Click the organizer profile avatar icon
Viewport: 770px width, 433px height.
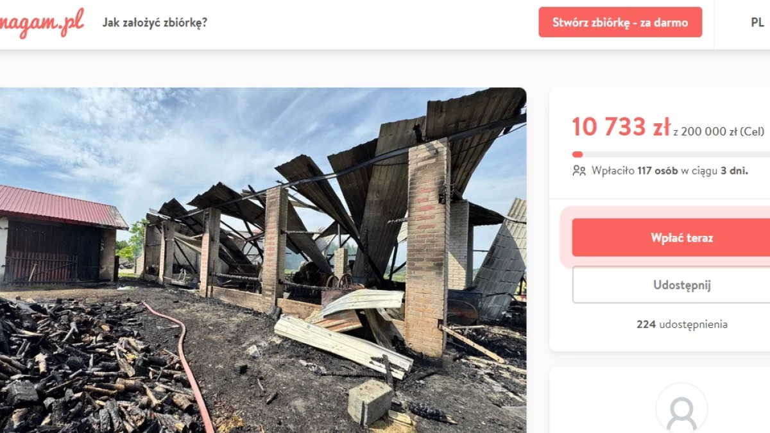[681, 409]
